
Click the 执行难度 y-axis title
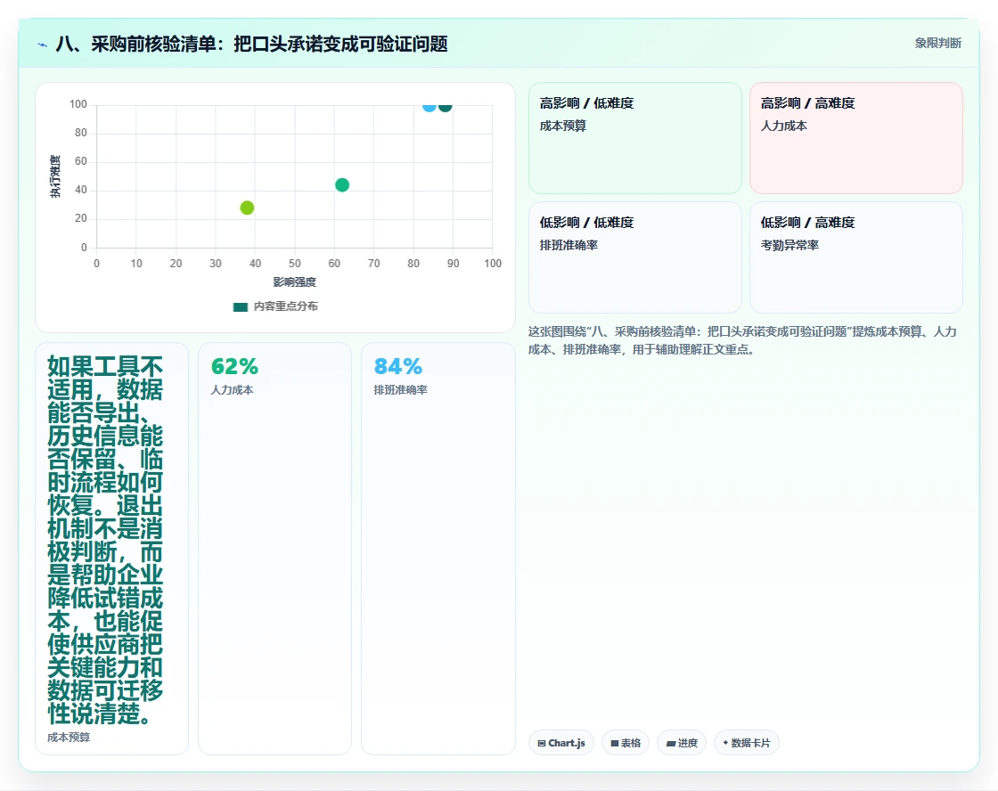click(x=55, y=176)
